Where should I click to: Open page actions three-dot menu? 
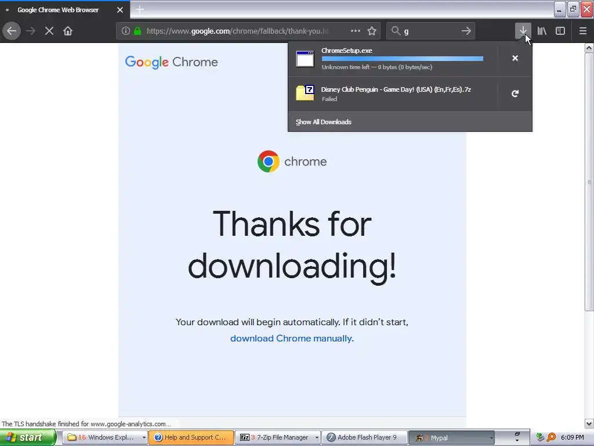[356, 31]
